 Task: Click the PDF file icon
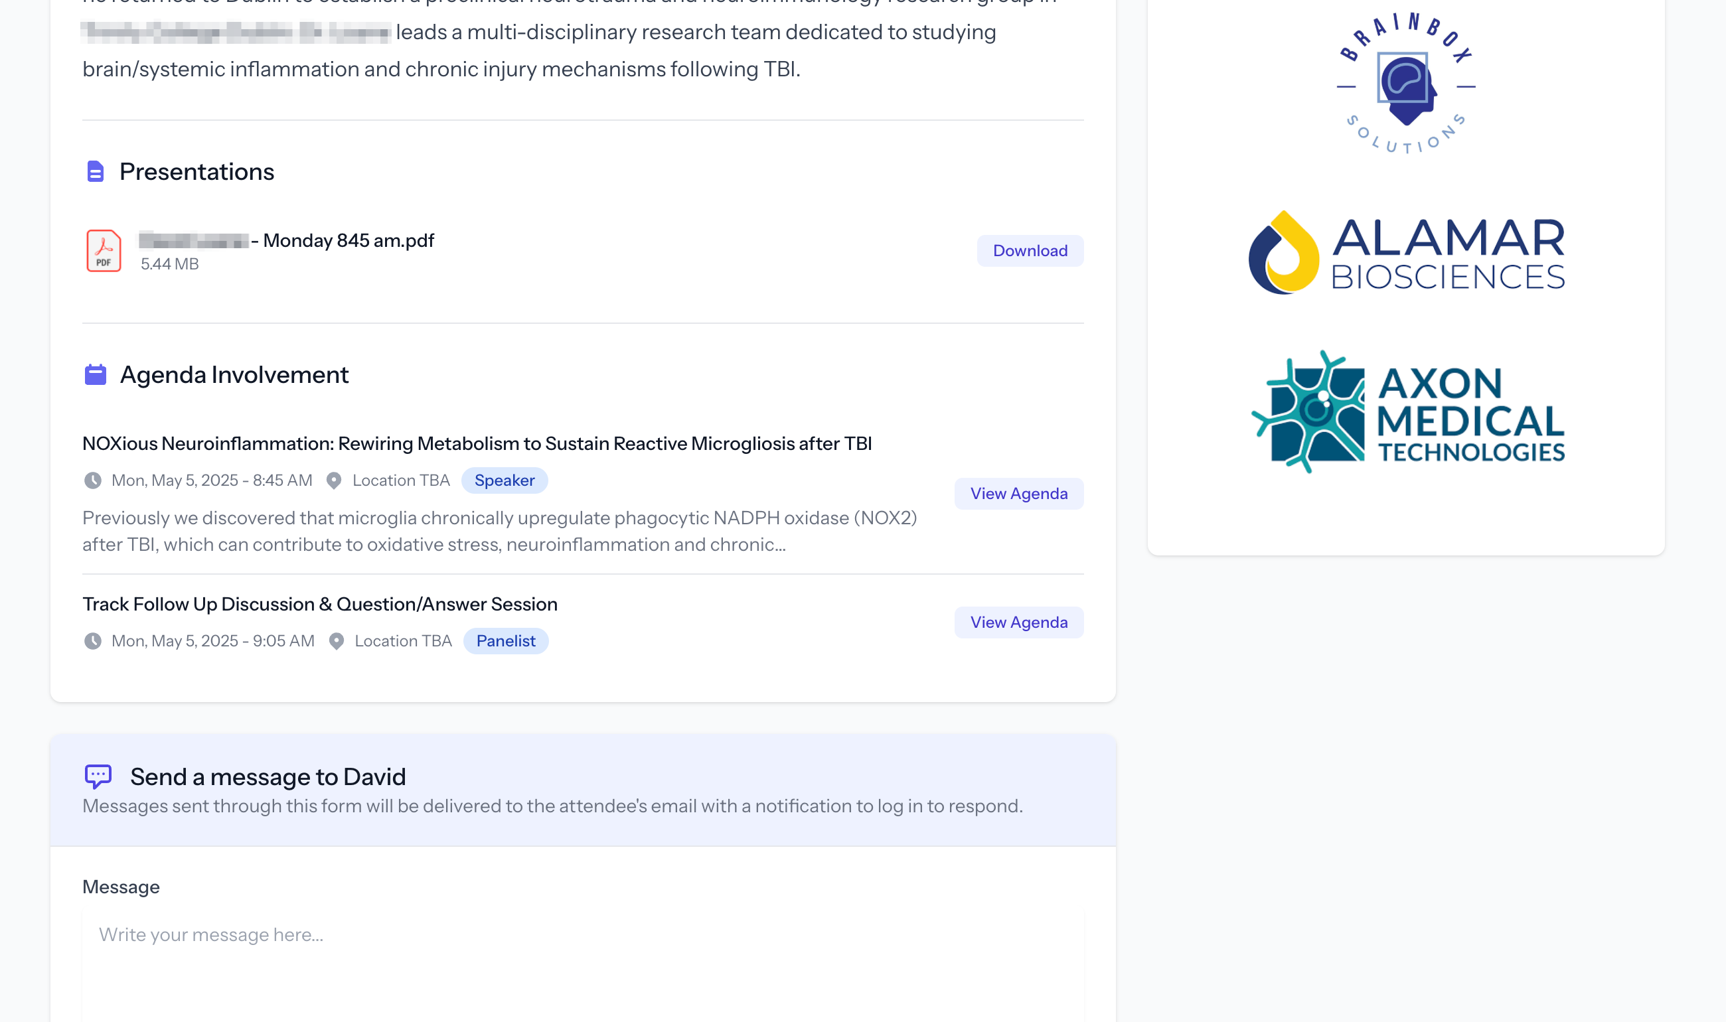tap(104, 251)
